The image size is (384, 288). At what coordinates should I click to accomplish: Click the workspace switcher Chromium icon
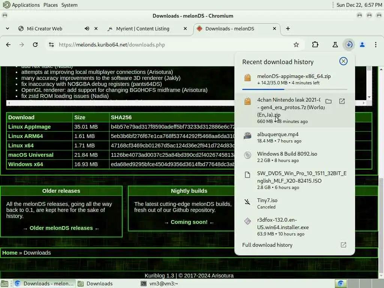coord(340,283)
